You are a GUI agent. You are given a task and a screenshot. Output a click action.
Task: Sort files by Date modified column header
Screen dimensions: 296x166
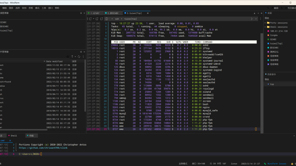point(54,62)
